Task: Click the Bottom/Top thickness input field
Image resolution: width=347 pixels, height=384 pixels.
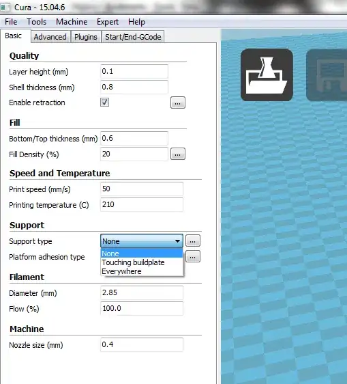Action: 134,139
